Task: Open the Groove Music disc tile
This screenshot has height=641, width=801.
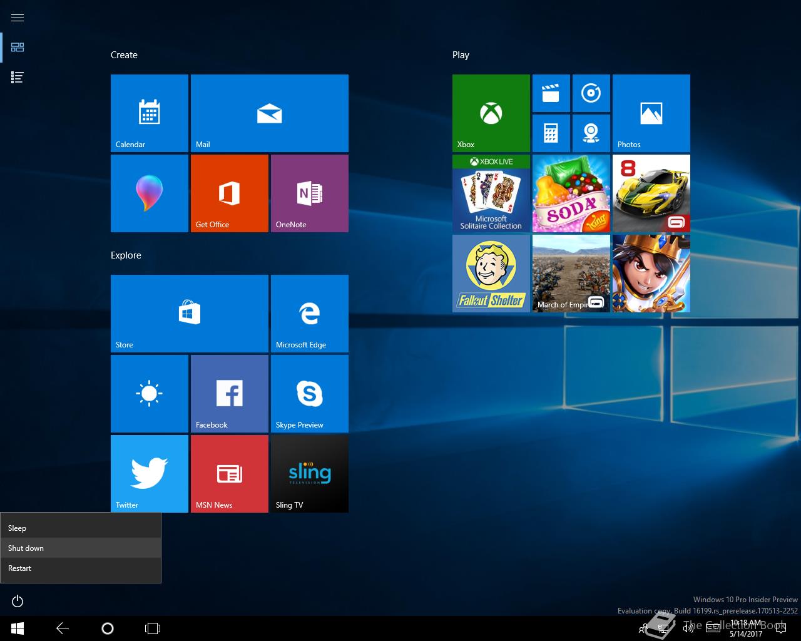Action: point(591,93)
